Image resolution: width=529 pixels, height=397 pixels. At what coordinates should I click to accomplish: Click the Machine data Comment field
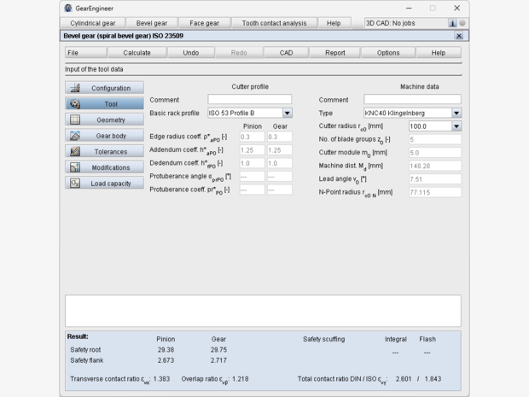412,100
